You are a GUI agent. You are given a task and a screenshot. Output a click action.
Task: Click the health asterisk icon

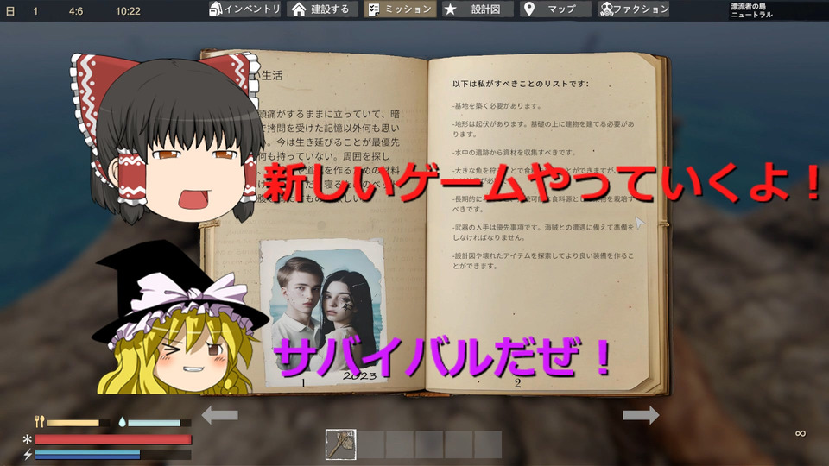[28, 439]
